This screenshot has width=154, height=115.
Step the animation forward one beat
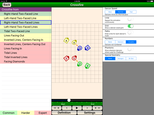pyautogui.click(x=87, y=108)
